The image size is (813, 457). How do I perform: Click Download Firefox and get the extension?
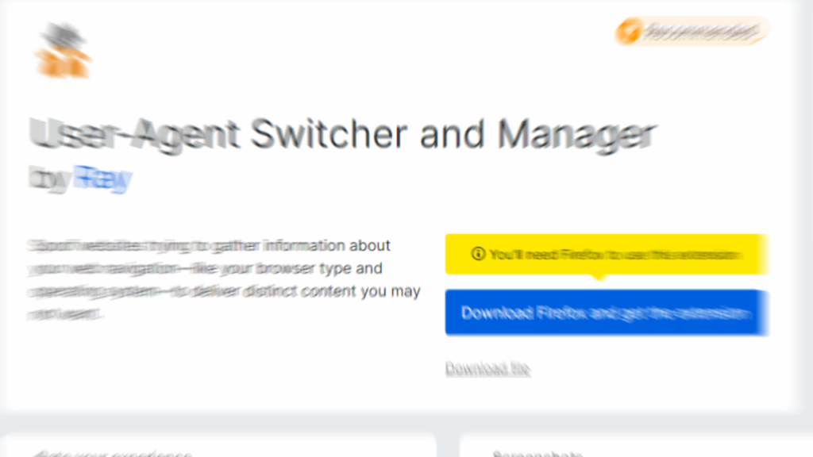606,313
